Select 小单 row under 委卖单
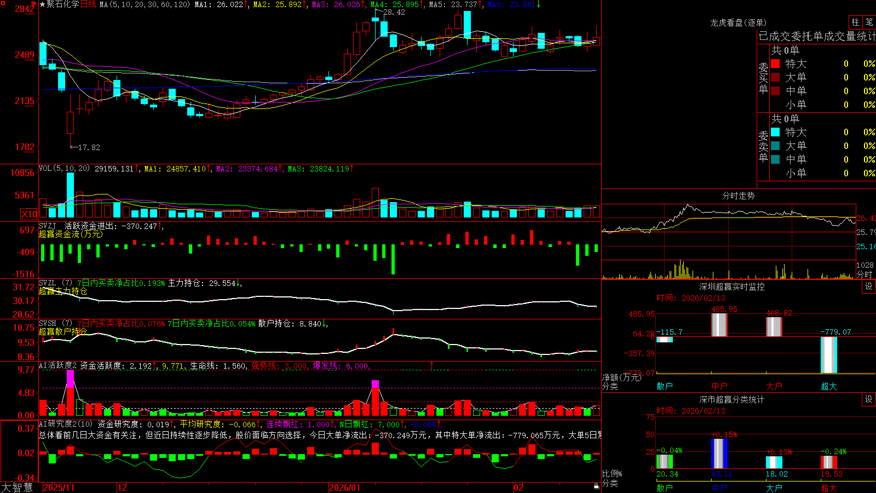This screenshot has height=493, width=876. pos(823,173)
